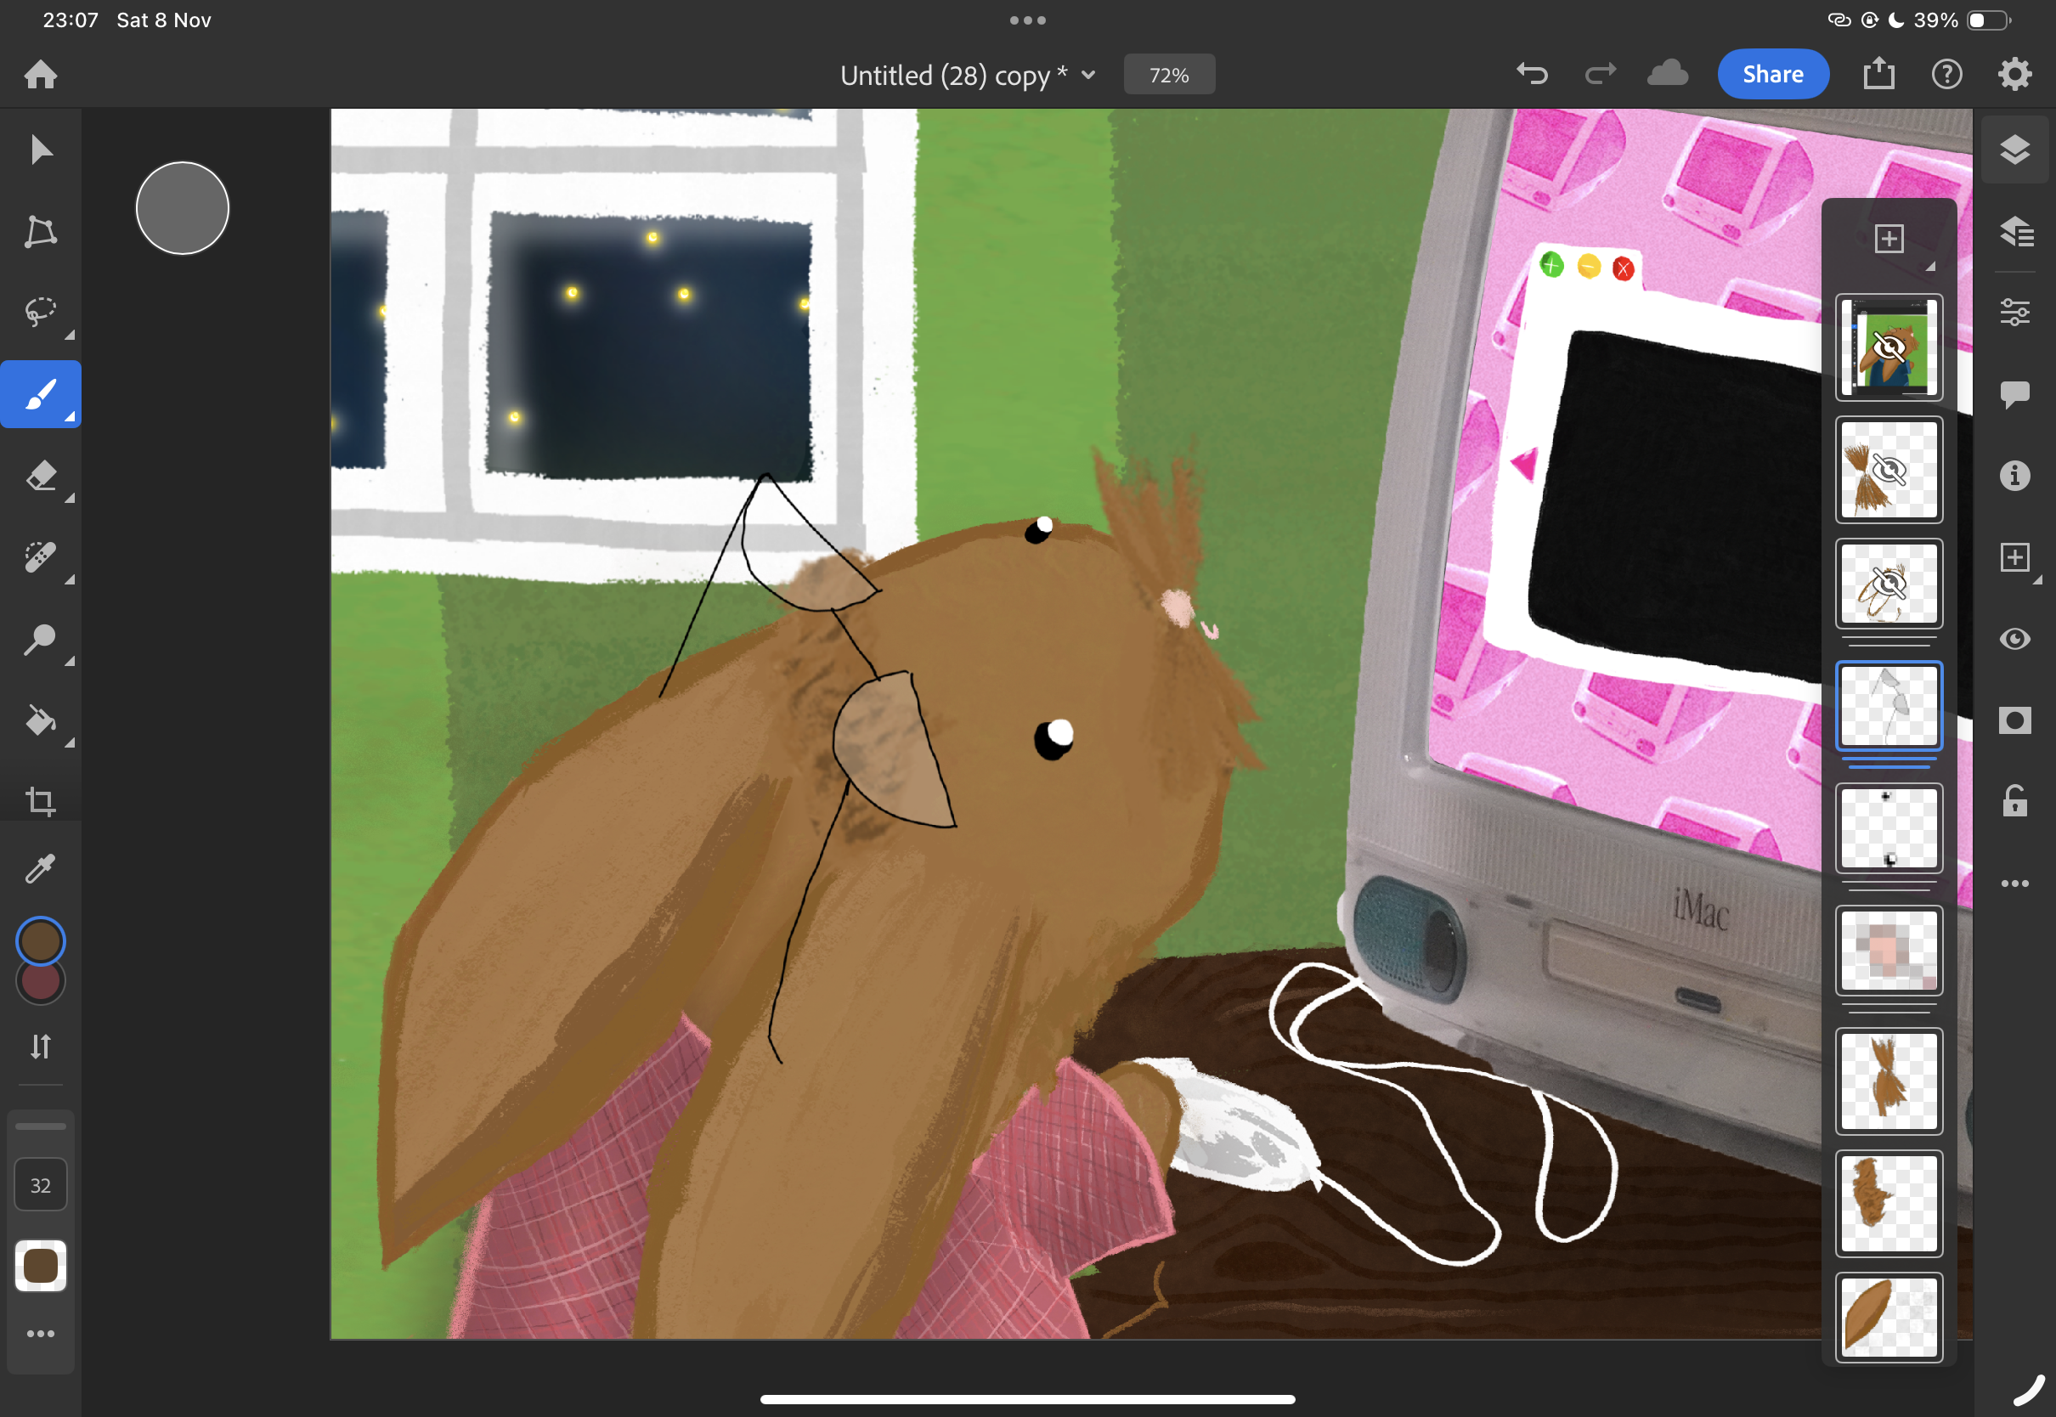Open the Layers panel tab
Image resolution: width=2056 pixels, height=1417 pixels.
[x=2014, y=150]
